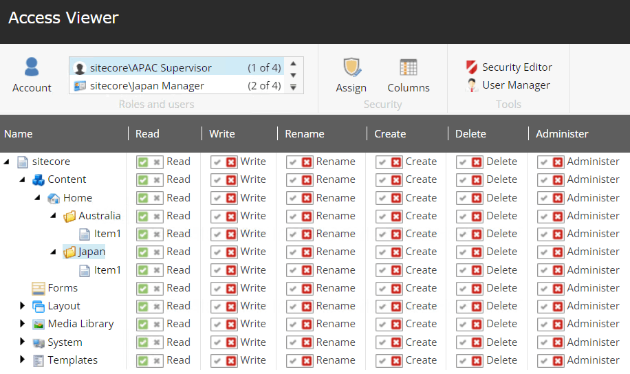Expand the System node
This screenshot has width=630, height=374.
point(22,342)
